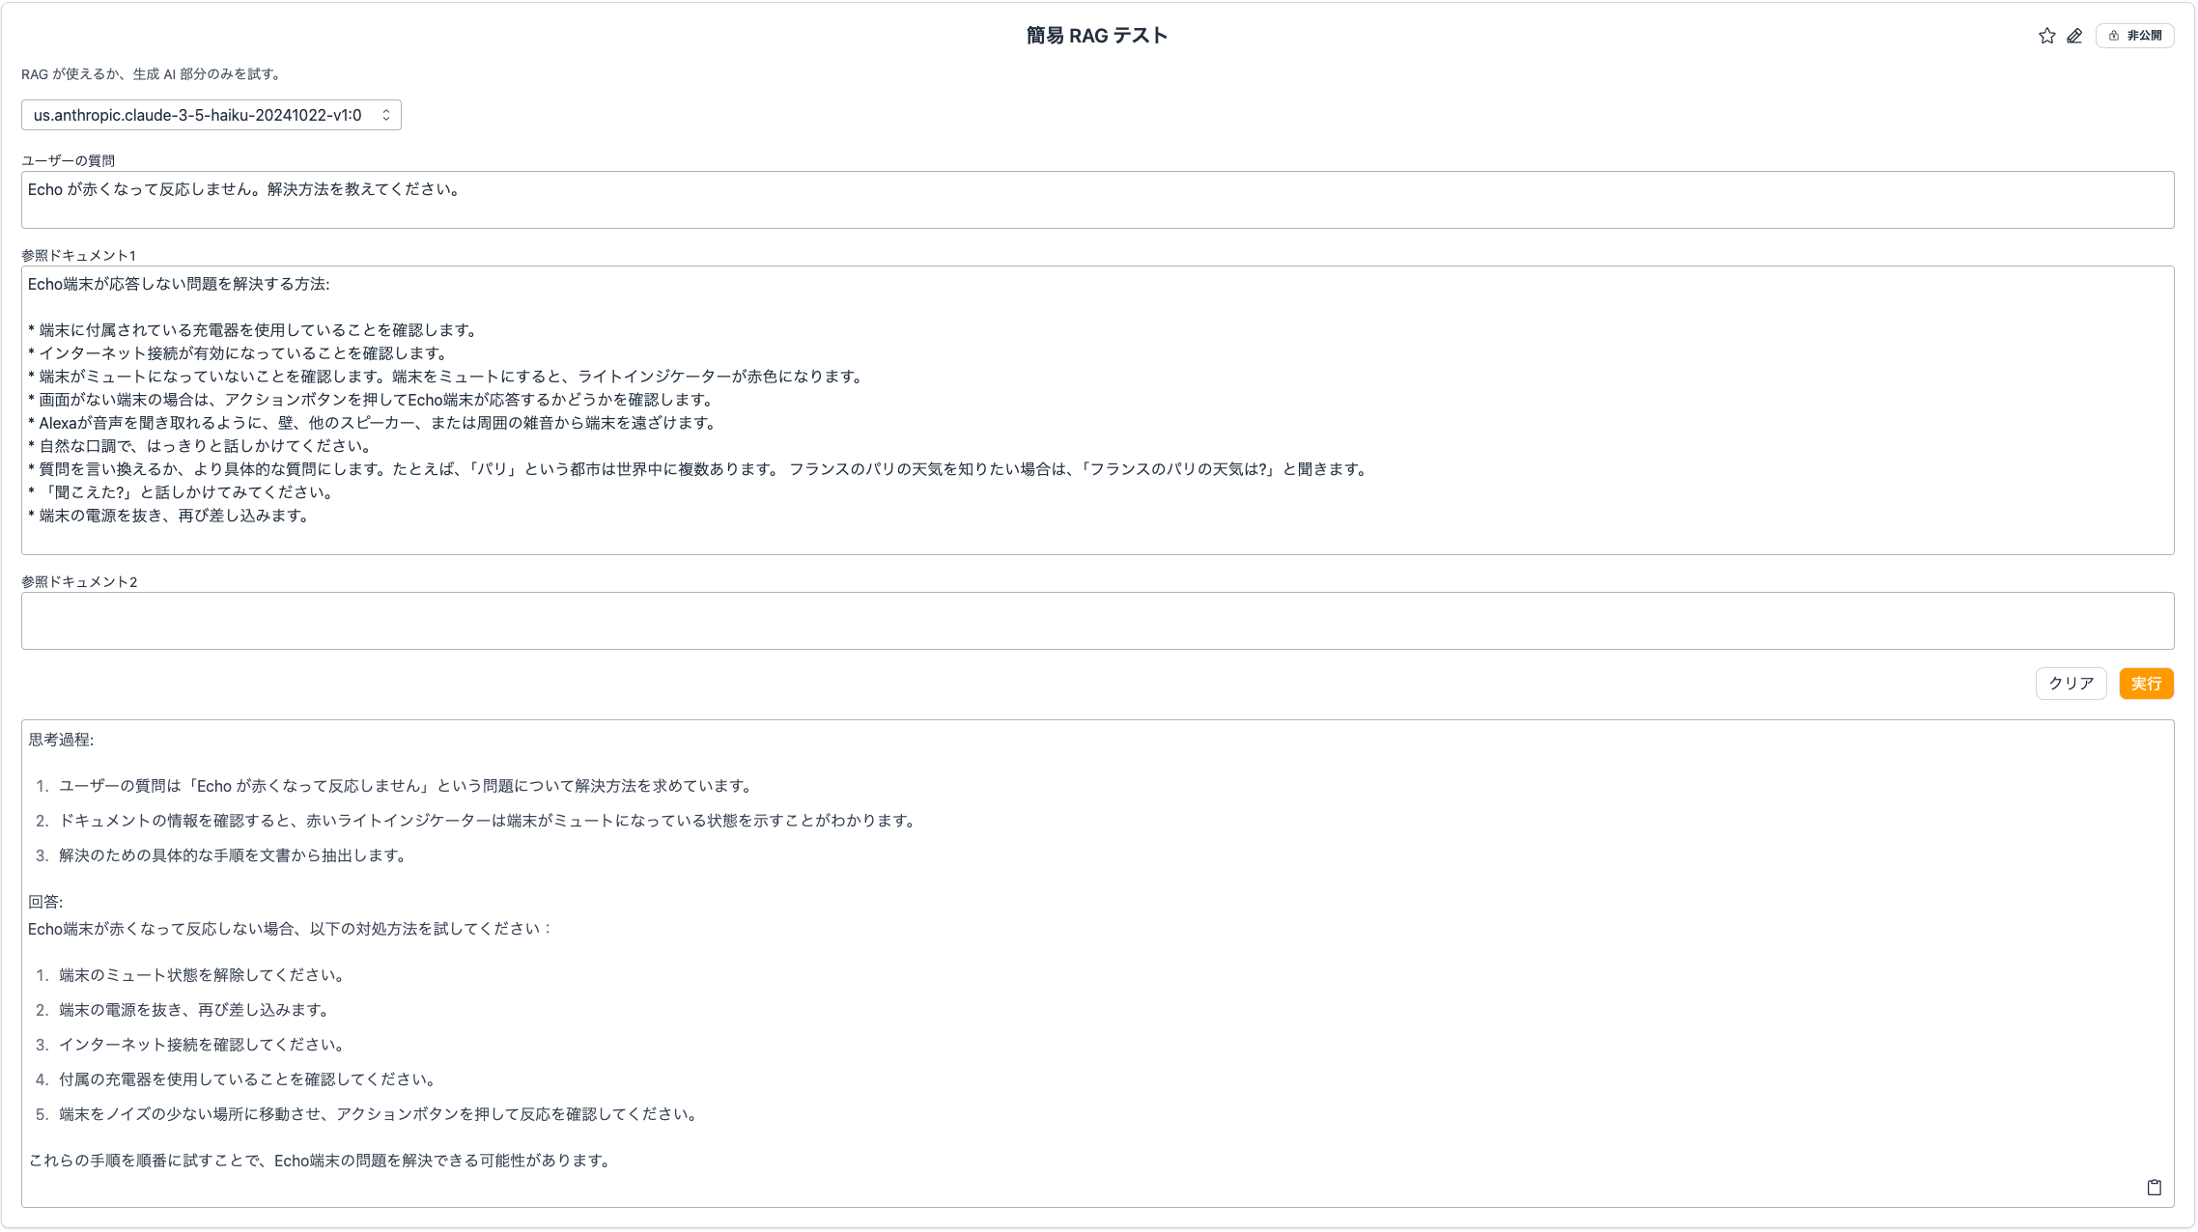Click the ユーザーの質問 input field

[x=1097, y=200]
